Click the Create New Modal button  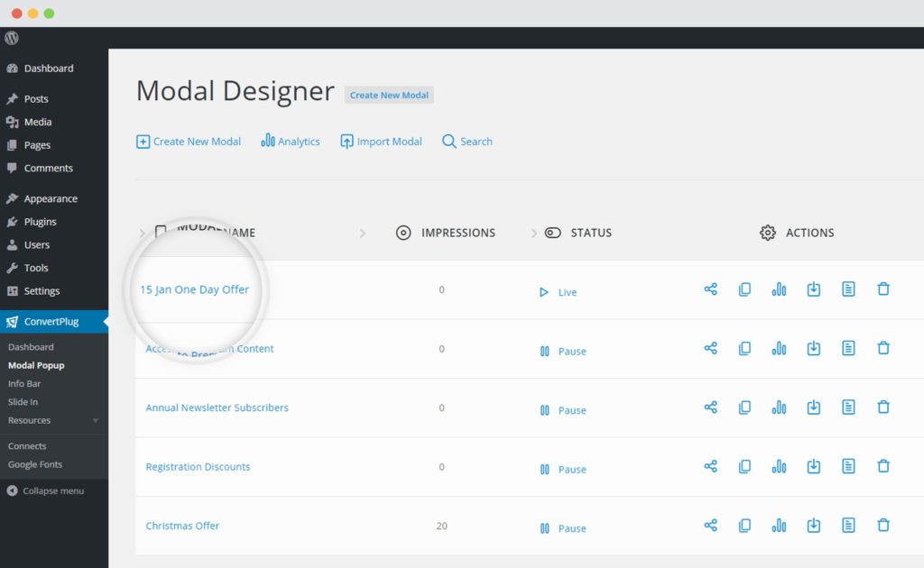pos(389,95)
